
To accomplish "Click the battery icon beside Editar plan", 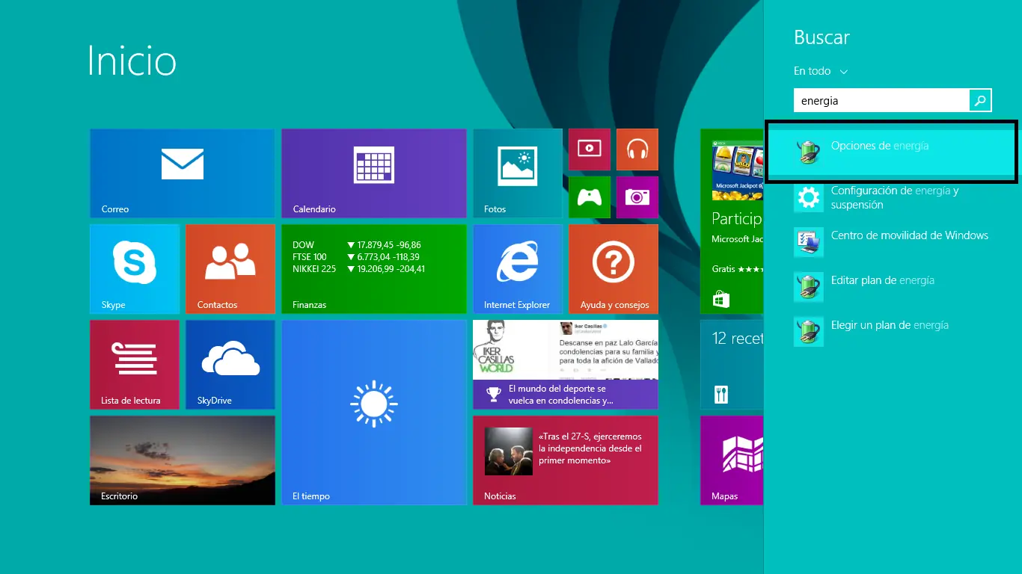I will coord(809,287).
